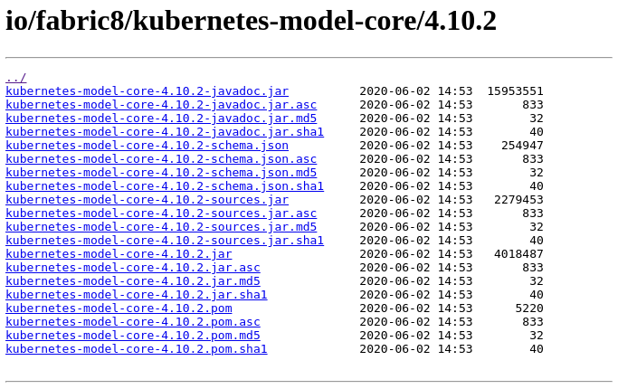The height and width of the screenshot is (389, 618).
Task: Click file size 4018487 of main jar
Action: (518, 254)
